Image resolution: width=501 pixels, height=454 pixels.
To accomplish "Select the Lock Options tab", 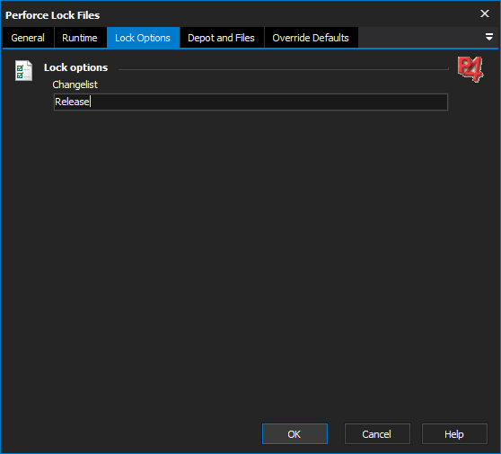I will 143,38.
